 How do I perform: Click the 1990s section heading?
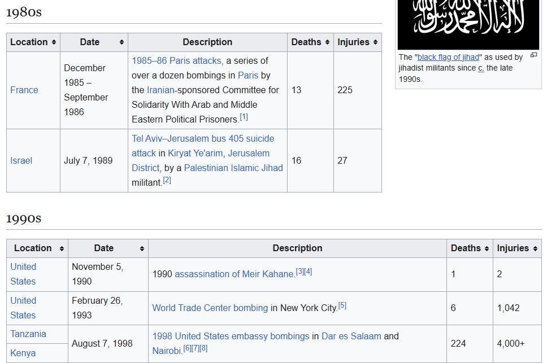pyautogui.click(x=24, y=218)
